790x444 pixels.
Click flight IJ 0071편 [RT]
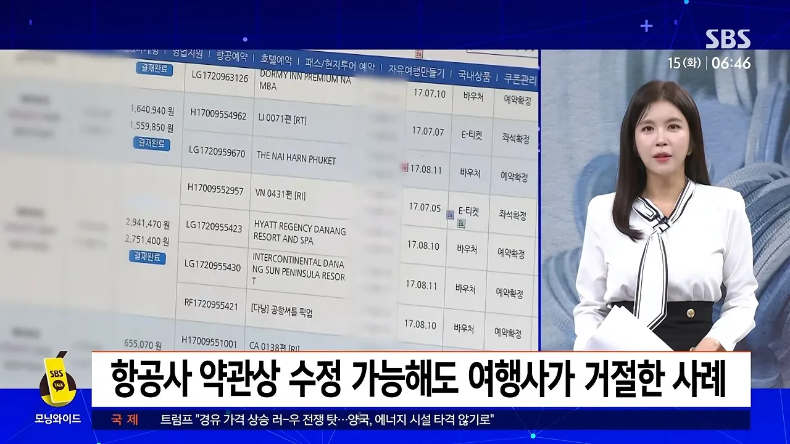tap(281, 120)
